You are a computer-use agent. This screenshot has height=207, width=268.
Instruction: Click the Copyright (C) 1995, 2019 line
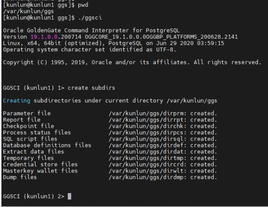tap(132, 62)
